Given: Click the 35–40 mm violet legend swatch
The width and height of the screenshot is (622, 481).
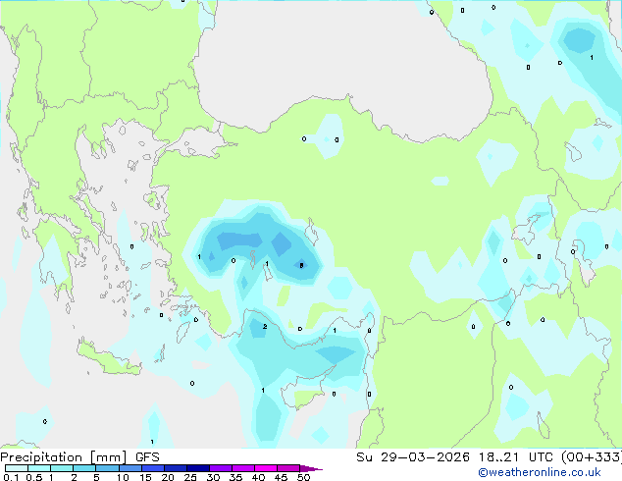Looking at the screenshot, I should click(x=242, y=468).
